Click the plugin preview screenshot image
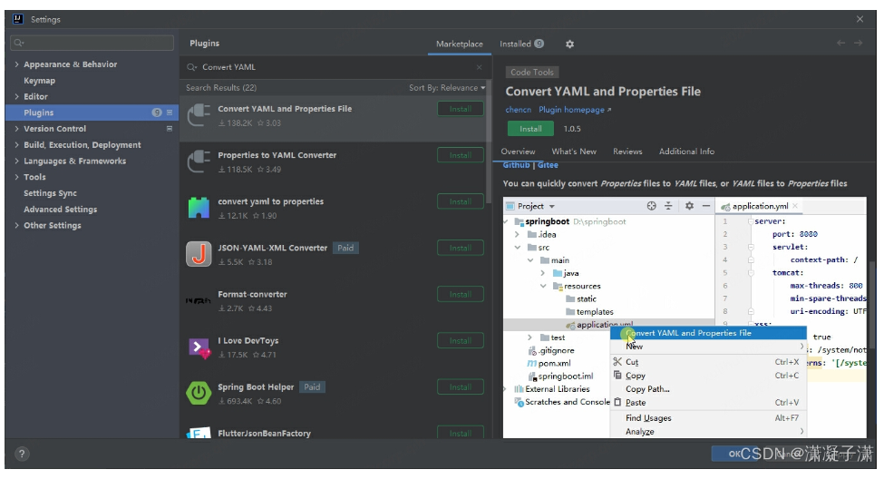This screenshot has width=884, height=489. [685, 318]
